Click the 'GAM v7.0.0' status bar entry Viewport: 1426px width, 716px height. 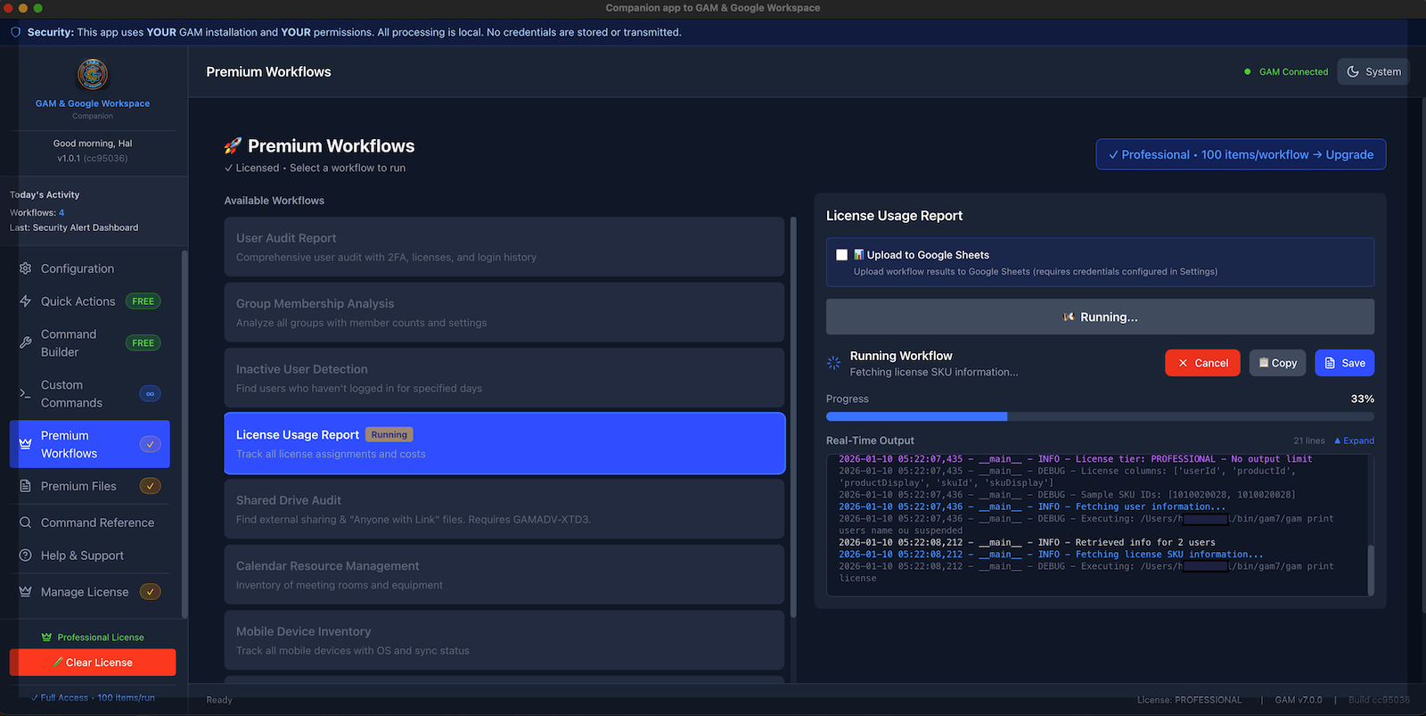click(x=1299, y=700)
